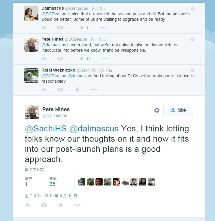215x221 pixels.
Task: Open the @SachiHS mention in main tweet
Action: pos(45,129)
